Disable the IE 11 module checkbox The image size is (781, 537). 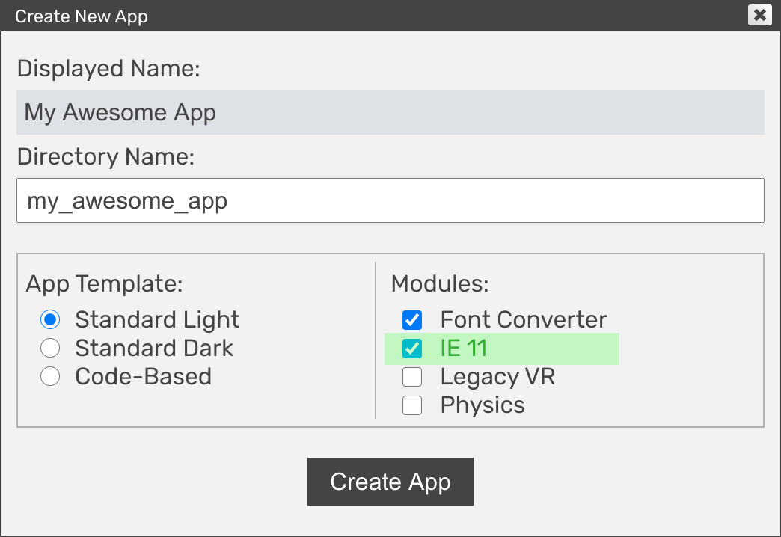tap(412, 349)
